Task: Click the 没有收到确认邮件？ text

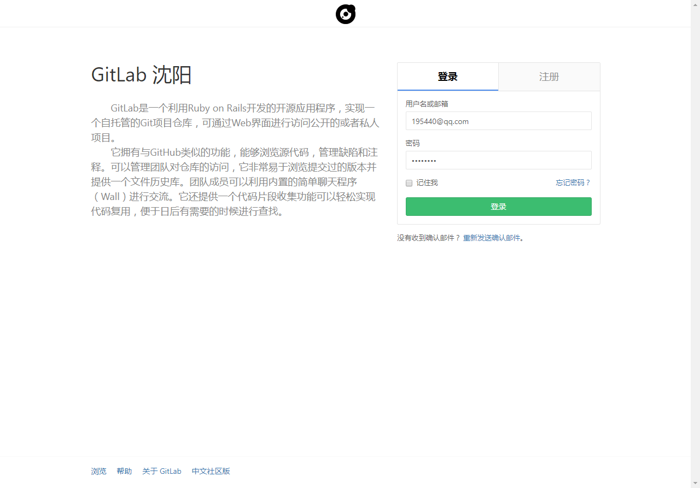Action: coord(429,238)
